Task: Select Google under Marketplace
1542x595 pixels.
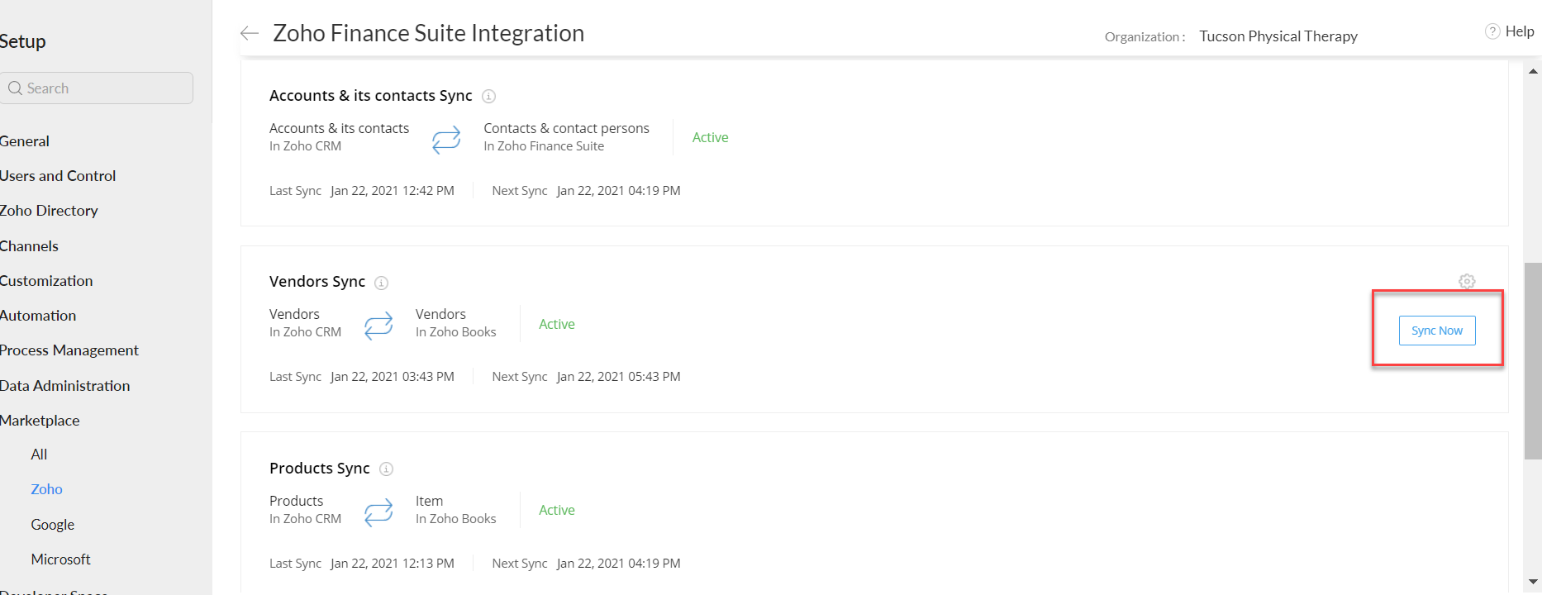Action: pos(53,525)
